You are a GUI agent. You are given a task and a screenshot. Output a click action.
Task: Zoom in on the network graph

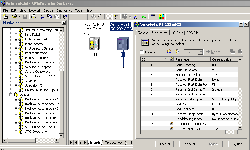pyautogui.click(x=94, y=17)
